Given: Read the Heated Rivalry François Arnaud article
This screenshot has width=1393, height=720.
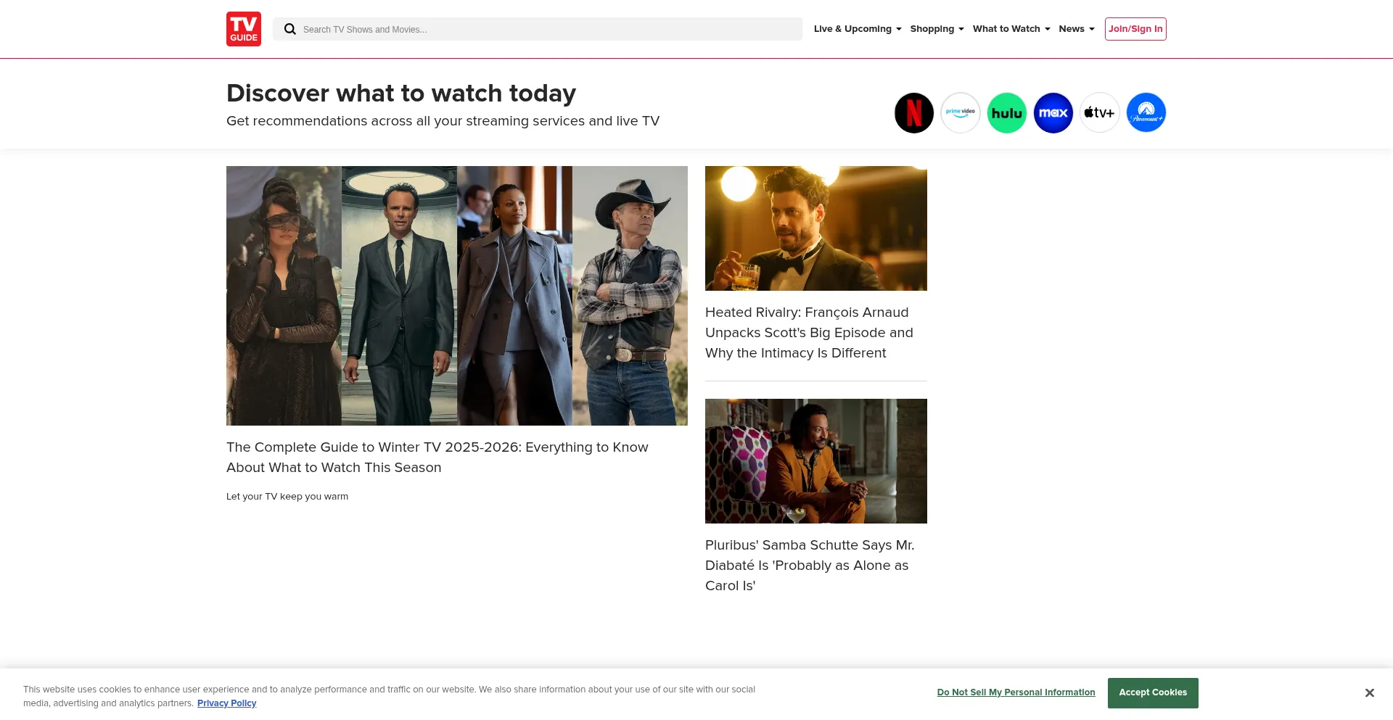Looking at the screenshot, I should (808, 333).
